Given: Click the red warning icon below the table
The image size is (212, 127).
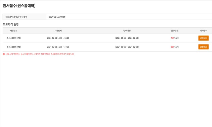Looking at the screenshot, I should click(x=4, y=54).
